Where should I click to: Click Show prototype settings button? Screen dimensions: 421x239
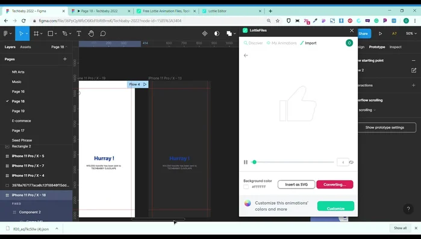384,128
